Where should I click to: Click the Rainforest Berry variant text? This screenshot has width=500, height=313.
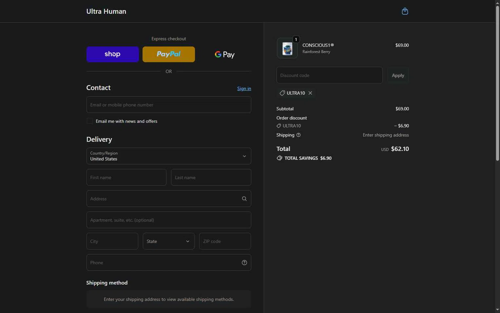pos(316,52)
